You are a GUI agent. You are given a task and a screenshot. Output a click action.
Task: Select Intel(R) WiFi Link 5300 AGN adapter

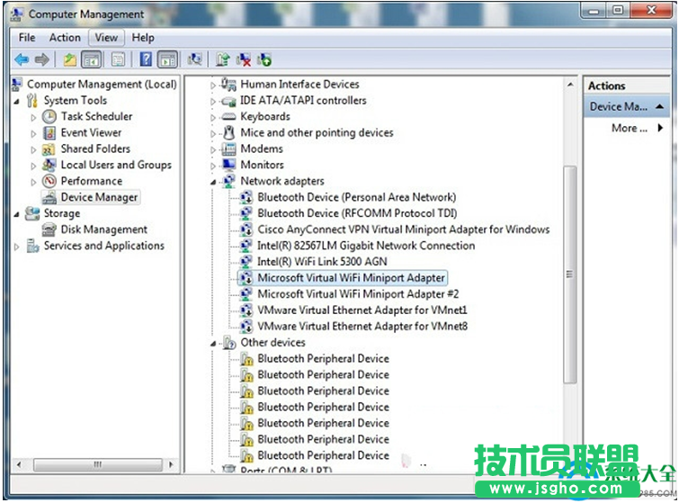(x=323, y=262)
